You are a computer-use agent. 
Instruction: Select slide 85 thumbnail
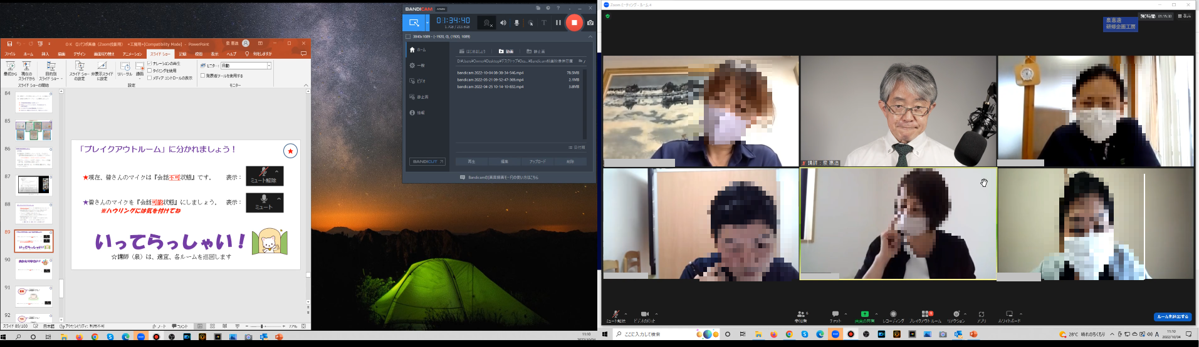pyautogui.click(x=34, y=131)
